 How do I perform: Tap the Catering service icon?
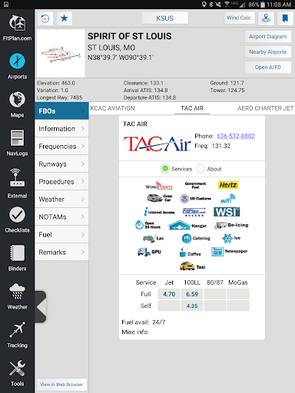[196, 239]
